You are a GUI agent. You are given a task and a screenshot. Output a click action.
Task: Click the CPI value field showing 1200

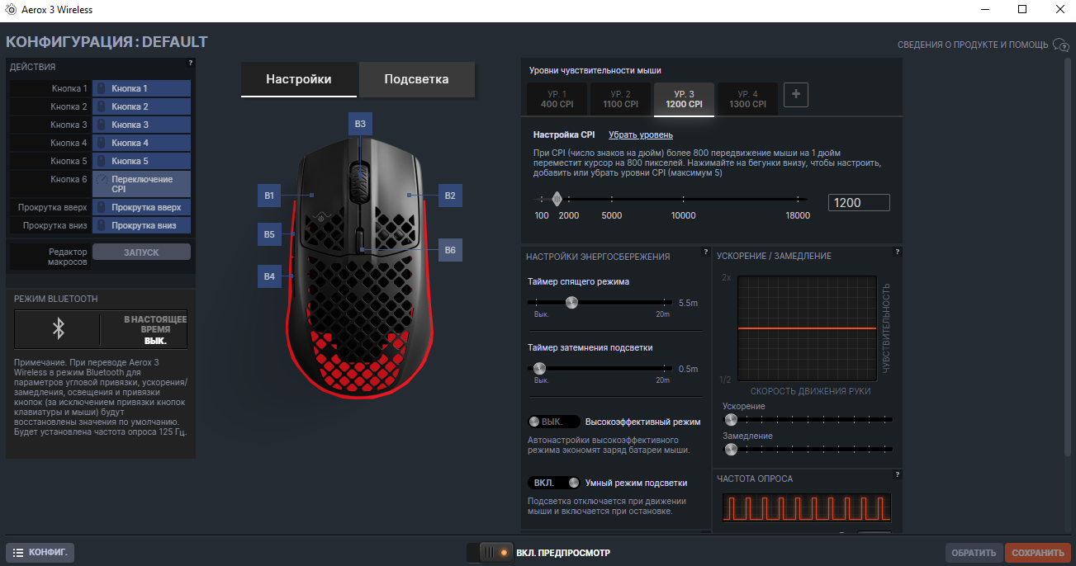pos(859,203)
